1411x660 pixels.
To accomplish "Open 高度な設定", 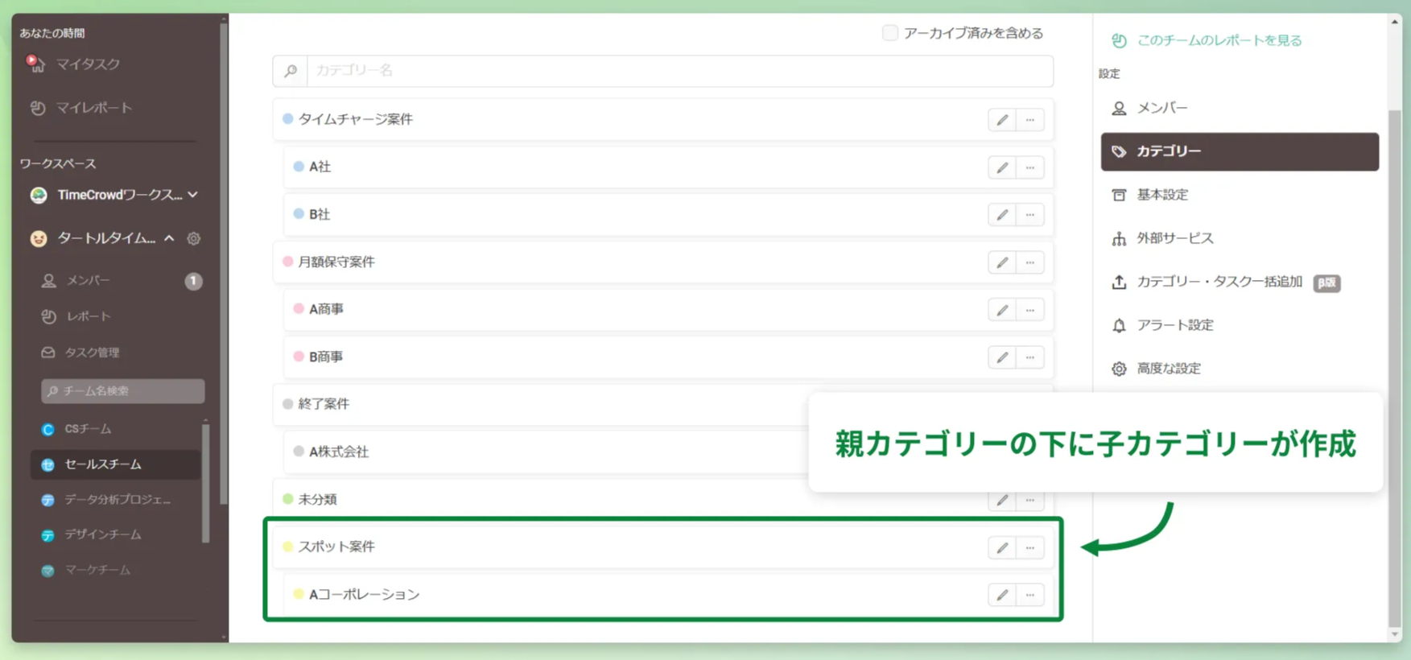I will tap(1168, 368).
